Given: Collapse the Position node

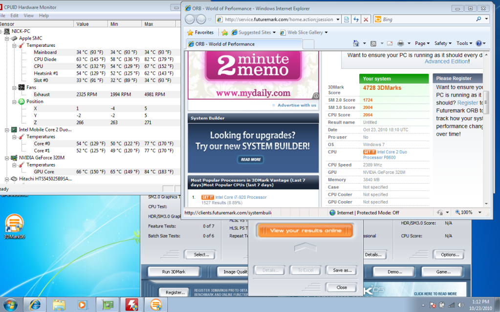Looking at the screenshot, I should pos(14,102).
